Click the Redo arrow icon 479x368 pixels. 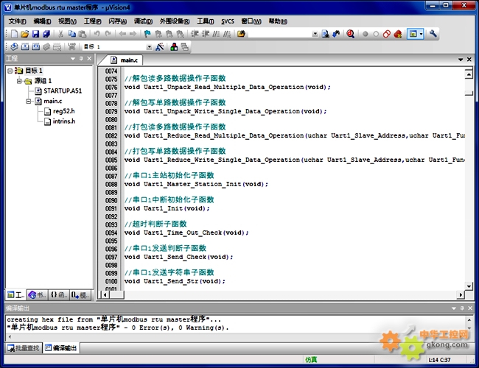tap(108, 34)
